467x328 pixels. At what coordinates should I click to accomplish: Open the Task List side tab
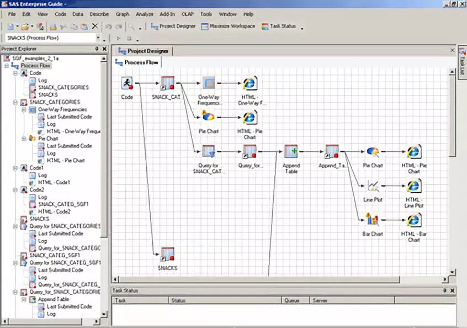[462, 61]
